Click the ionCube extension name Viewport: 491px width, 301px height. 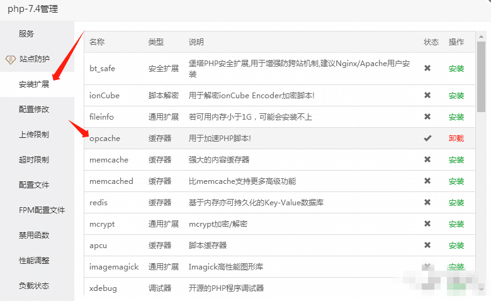click(x=104, y=96)
